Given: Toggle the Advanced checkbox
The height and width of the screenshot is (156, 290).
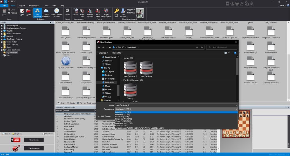Looking at the screenshot, I should point(44,134).
